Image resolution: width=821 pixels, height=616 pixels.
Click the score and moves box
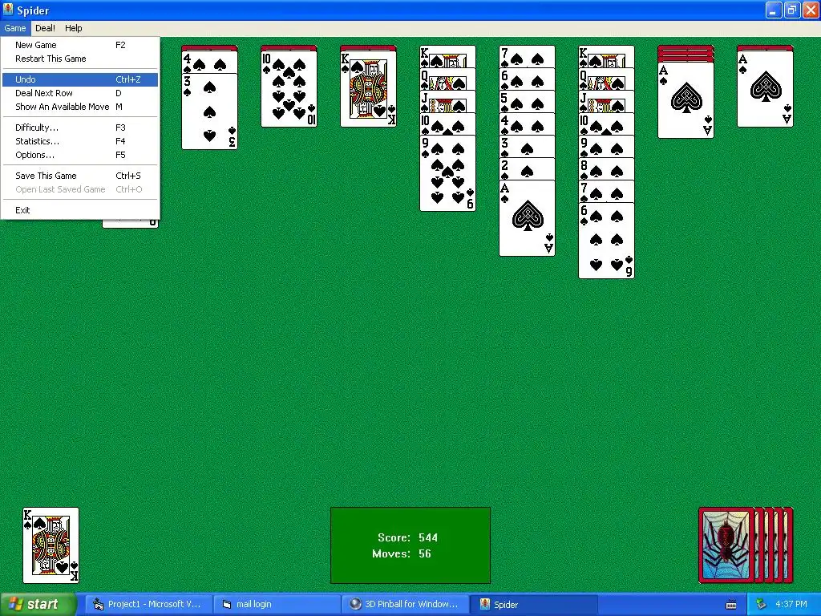(410, 545)
